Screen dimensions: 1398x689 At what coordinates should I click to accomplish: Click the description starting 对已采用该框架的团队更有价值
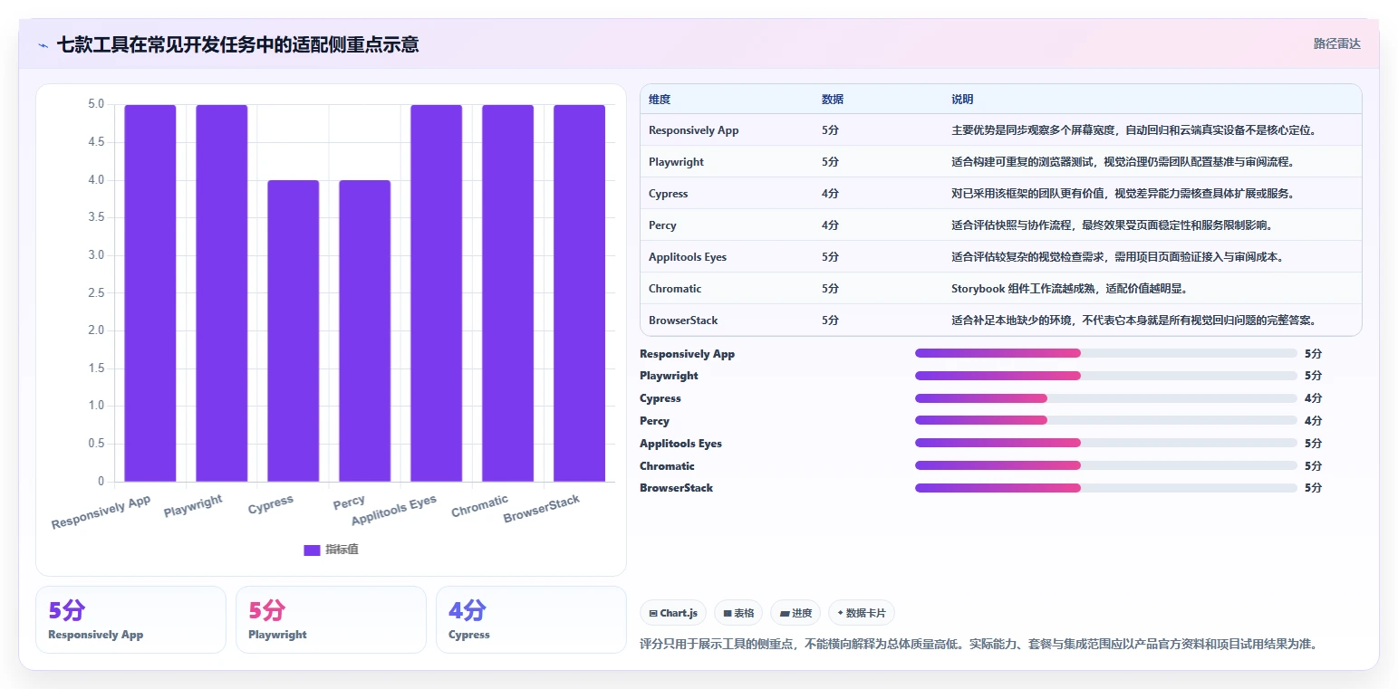tap(1123, 194)
